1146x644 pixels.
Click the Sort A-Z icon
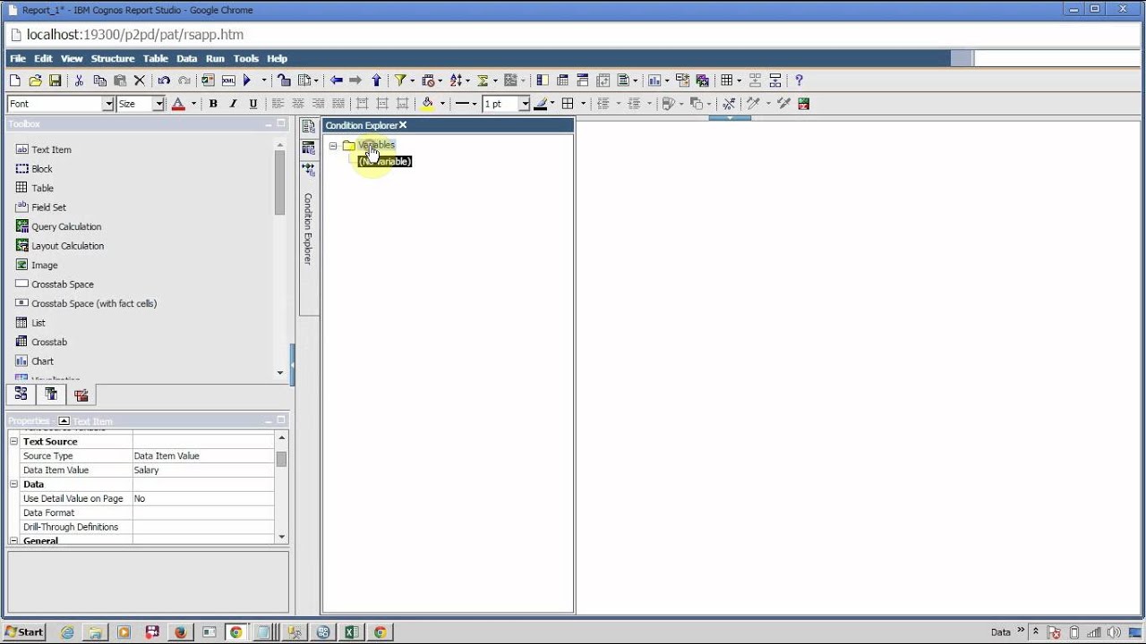[456, 80]
